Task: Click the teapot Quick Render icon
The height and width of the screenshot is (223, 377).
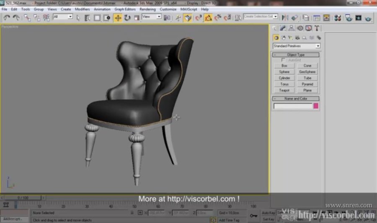Action: click(368, 18)
